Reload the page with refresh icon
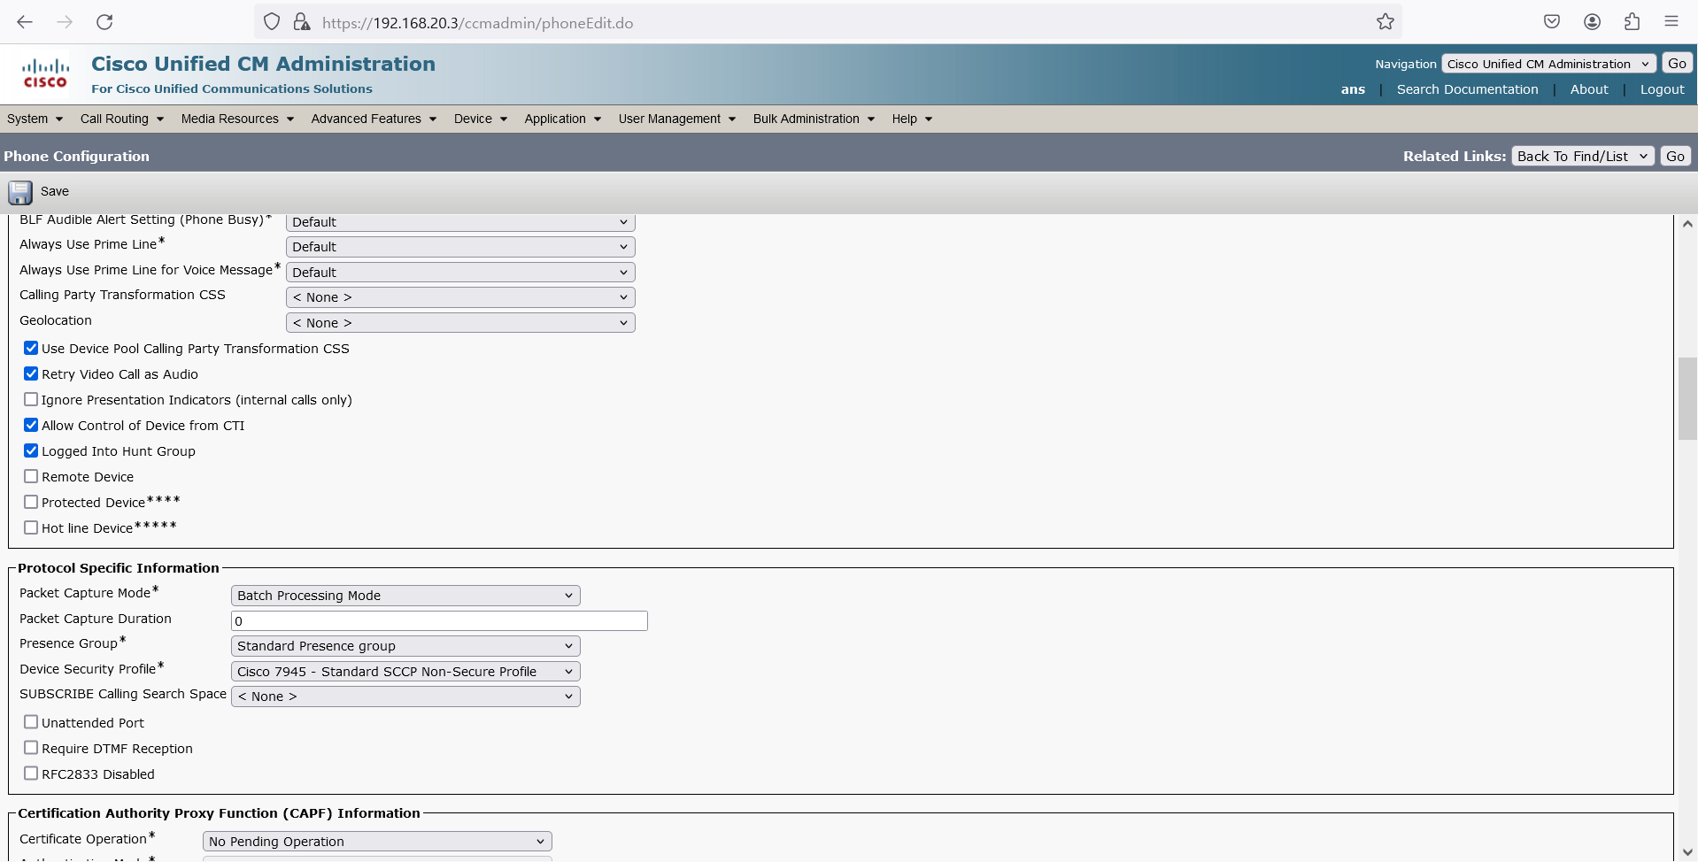This screenshot has height=862, width=1698. click(x=104, y=22)
